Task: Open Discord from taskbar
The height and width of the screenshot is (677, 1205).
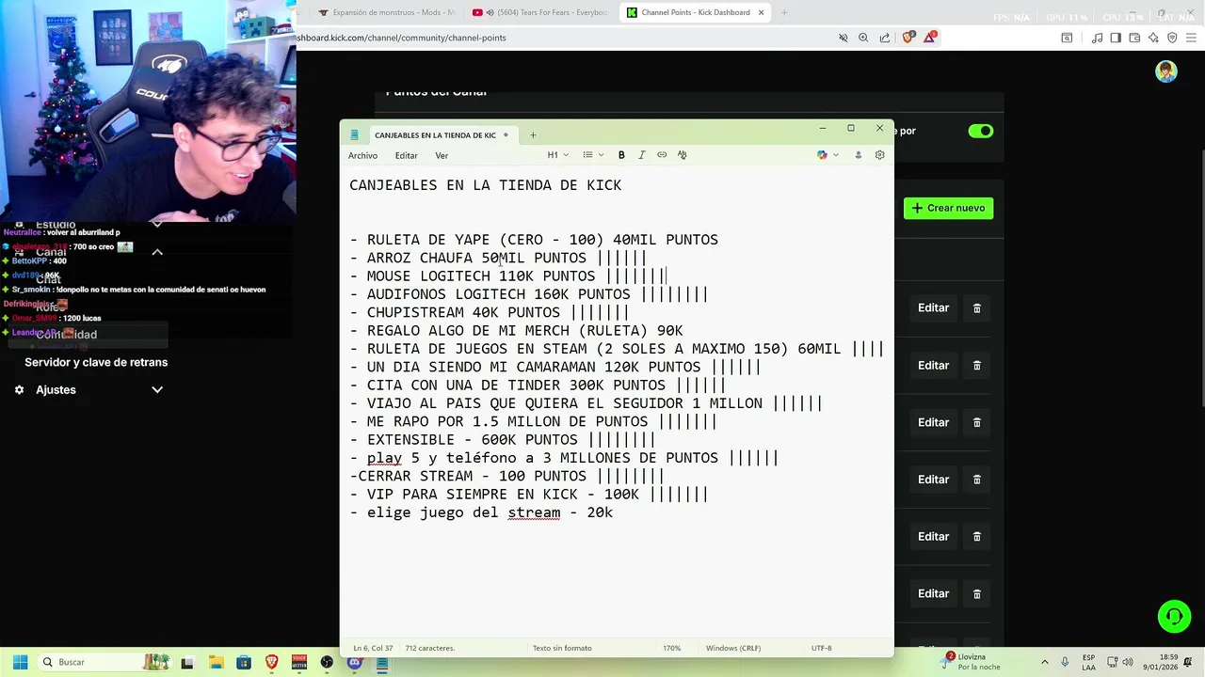Action: pyautogui.click(x=354, y=662)
